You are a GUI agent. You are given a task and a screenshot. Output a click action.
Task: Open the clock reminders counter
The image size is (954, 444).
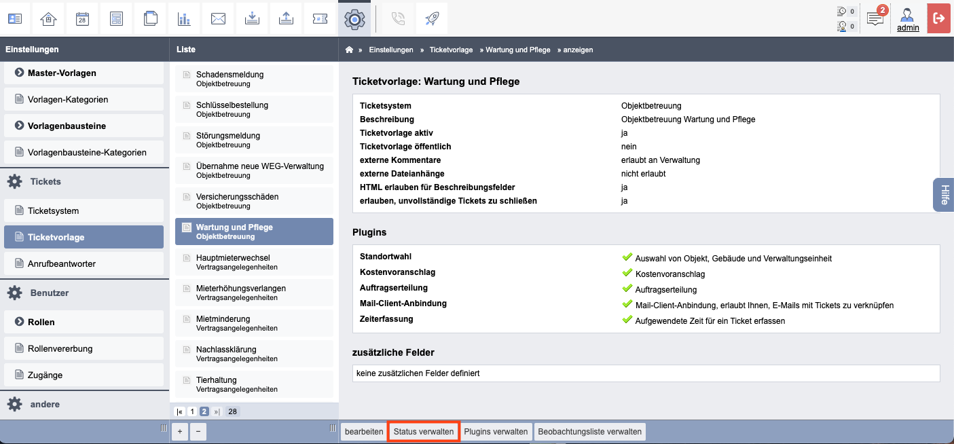(x=846, y=11)
